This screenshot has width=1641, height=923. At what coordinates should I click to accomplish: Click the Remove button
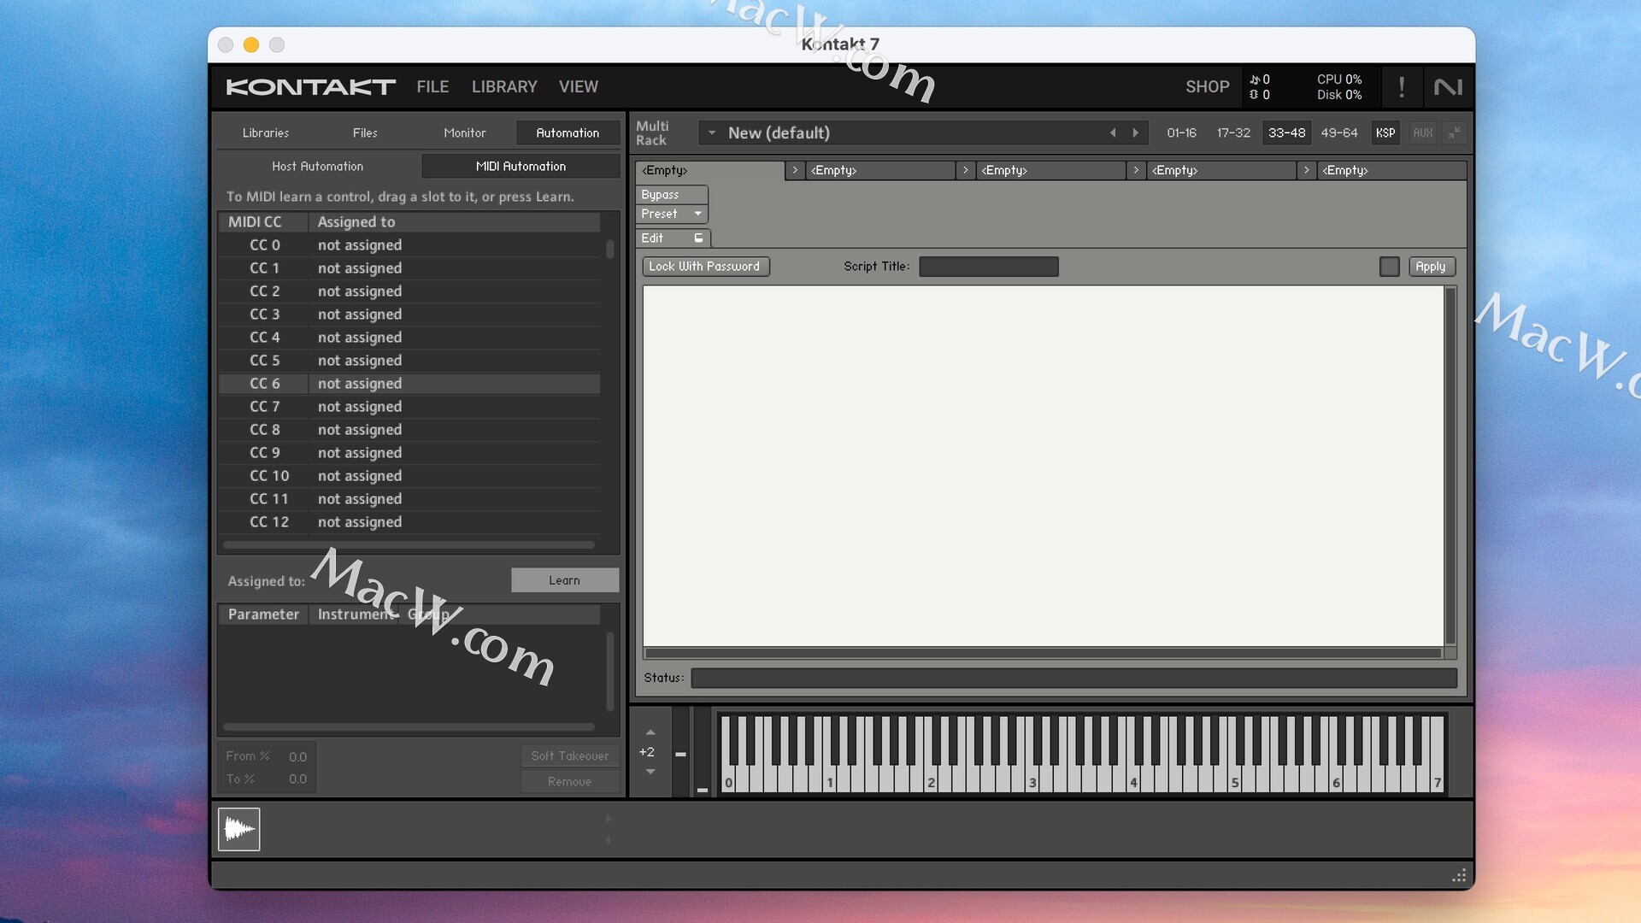(x=569, y=781)
